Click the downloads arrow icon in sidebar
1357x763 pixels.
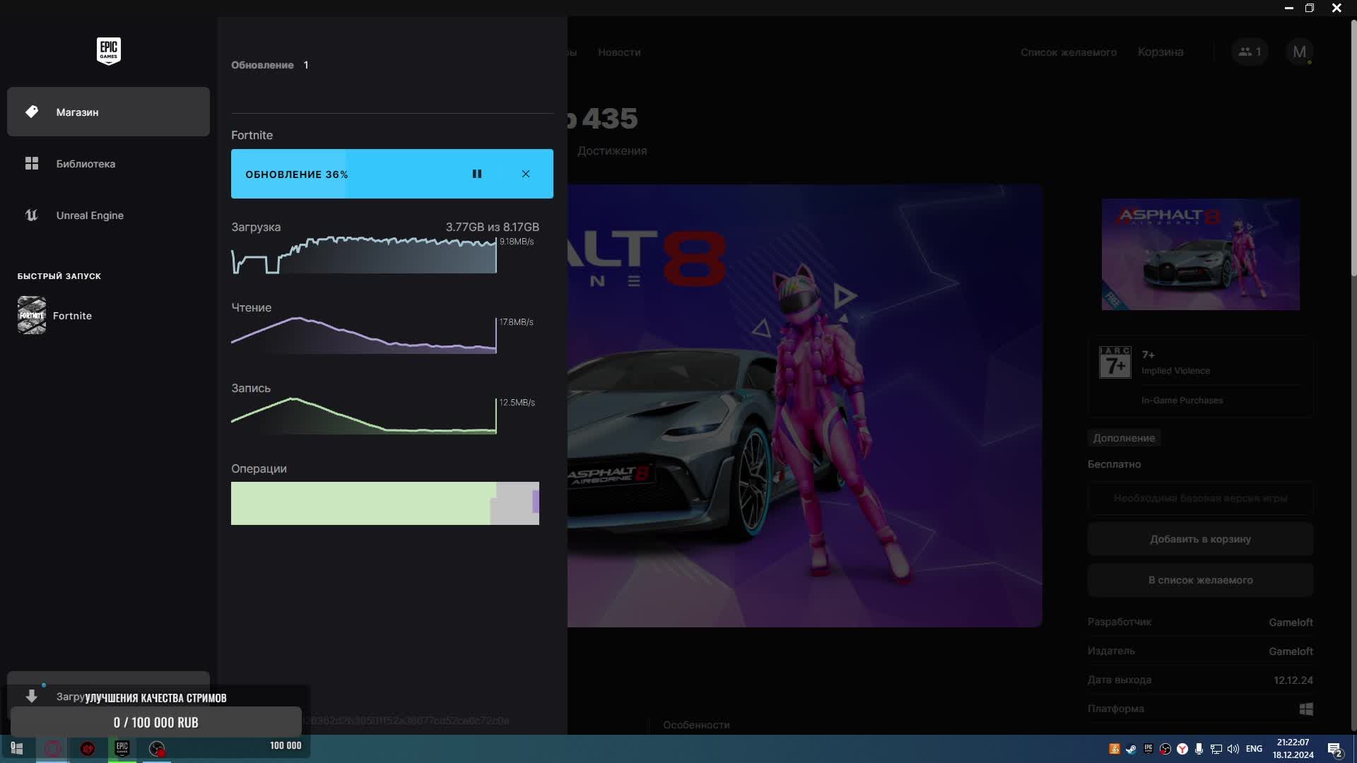point(32,696)
